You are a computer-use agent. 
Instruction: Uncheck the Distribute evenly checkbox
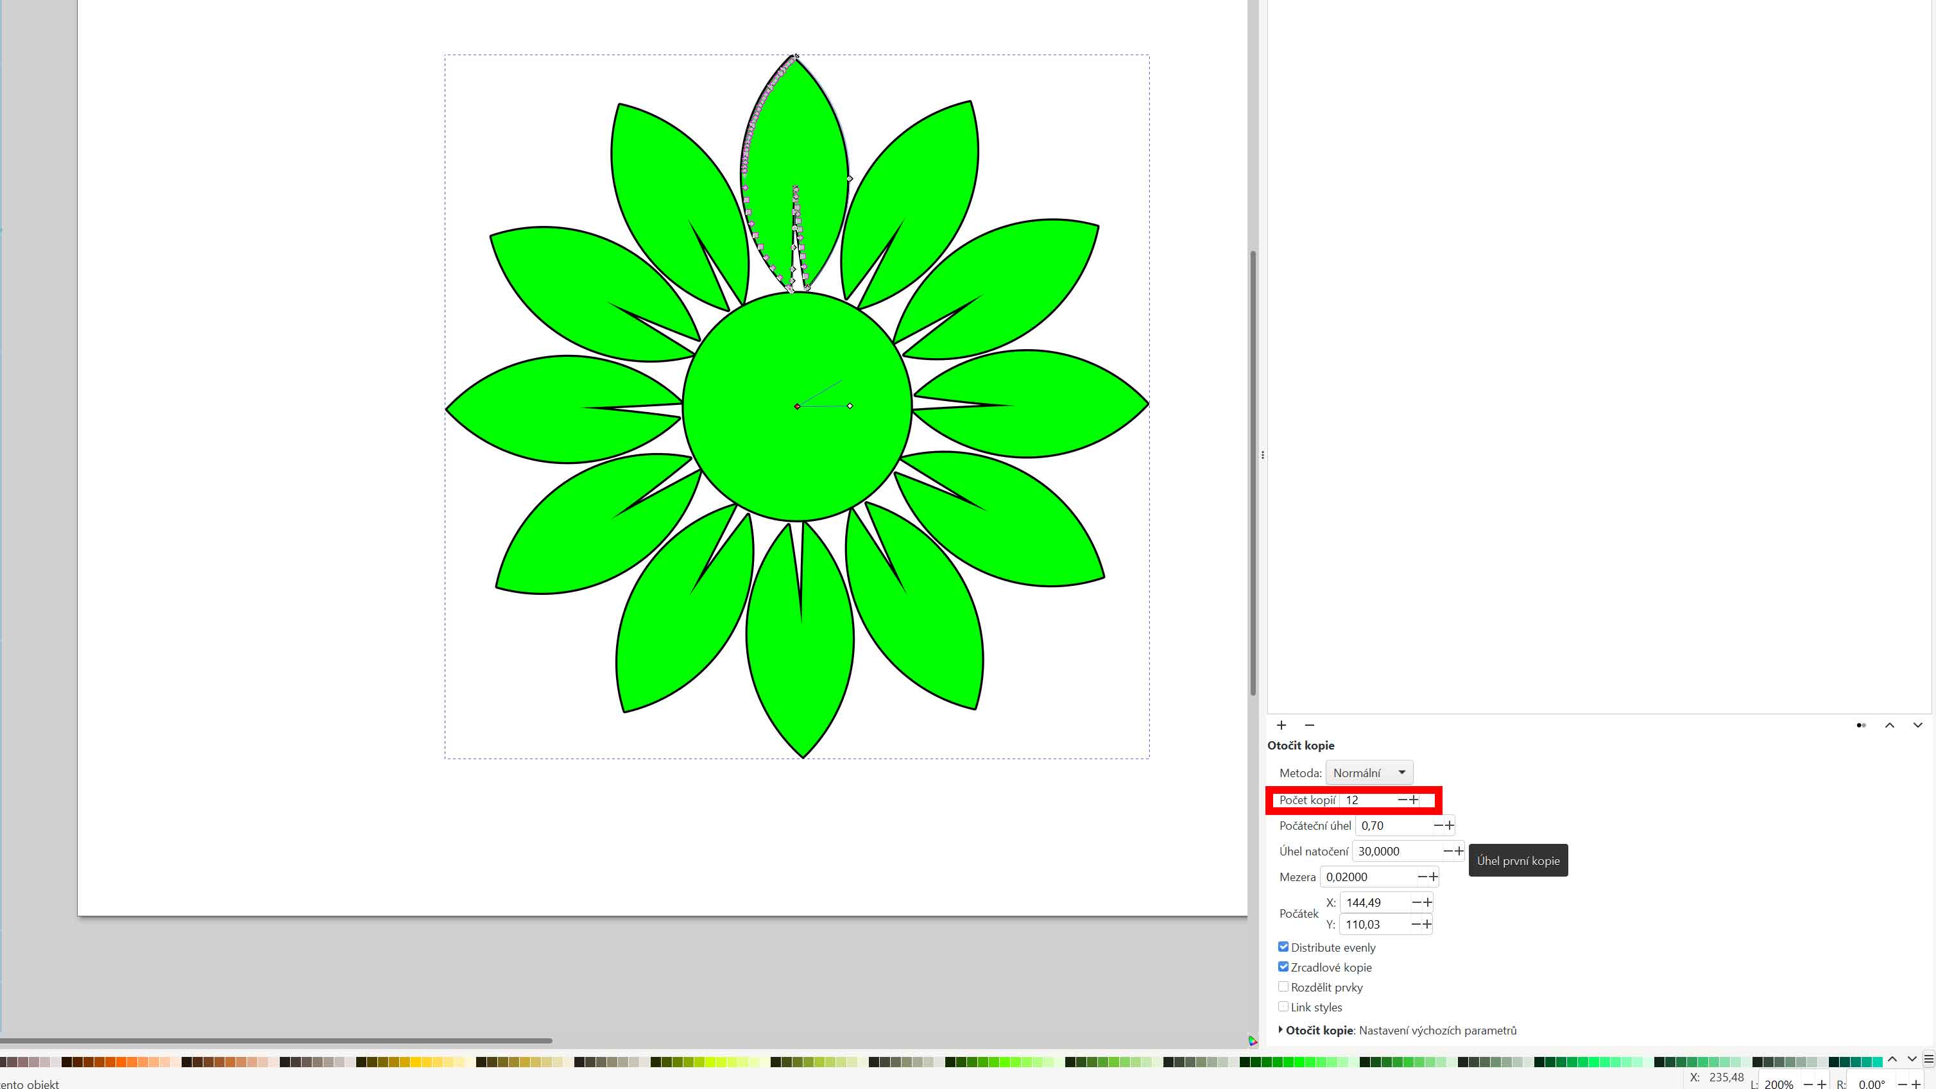(1283, 947)
